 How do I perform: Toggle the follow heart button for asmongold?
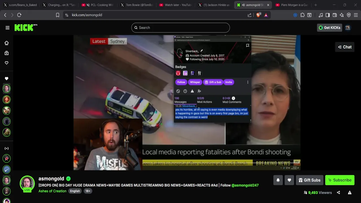tap(289, 180)
